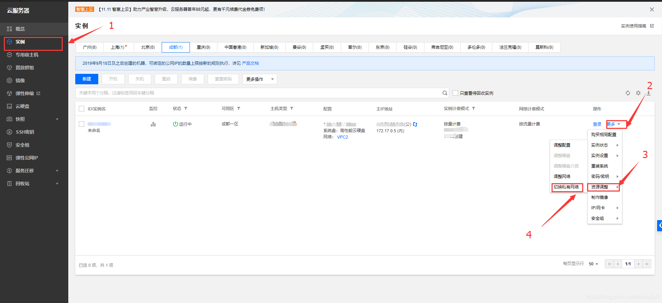Click the 专用宿主机 sidebar icon
This screenshot has width=662, height=303.
click(x=9, y=55)
